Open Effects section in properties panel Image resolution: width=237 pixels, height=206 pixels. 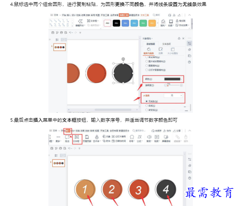[161, 51]
